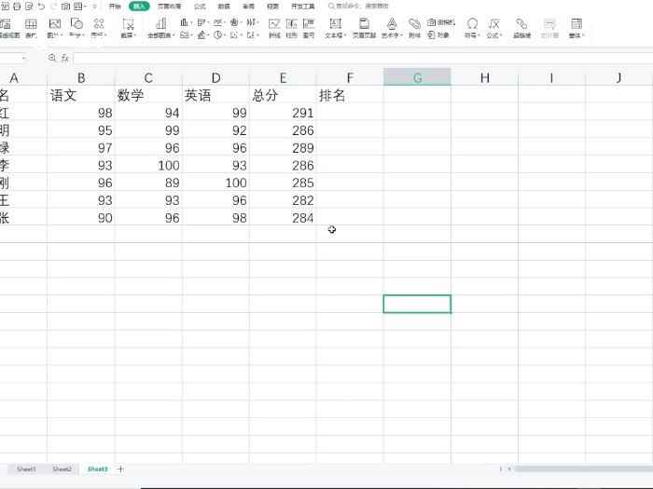Screen dimensions: 653x489
Task: Expand the name box dropdown arrow
Action: (x=23, y=58)
